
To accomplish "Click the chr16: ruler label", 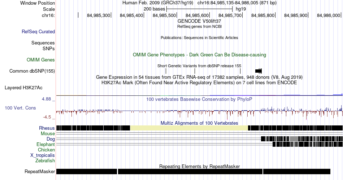I will click(x=48, y=15).
